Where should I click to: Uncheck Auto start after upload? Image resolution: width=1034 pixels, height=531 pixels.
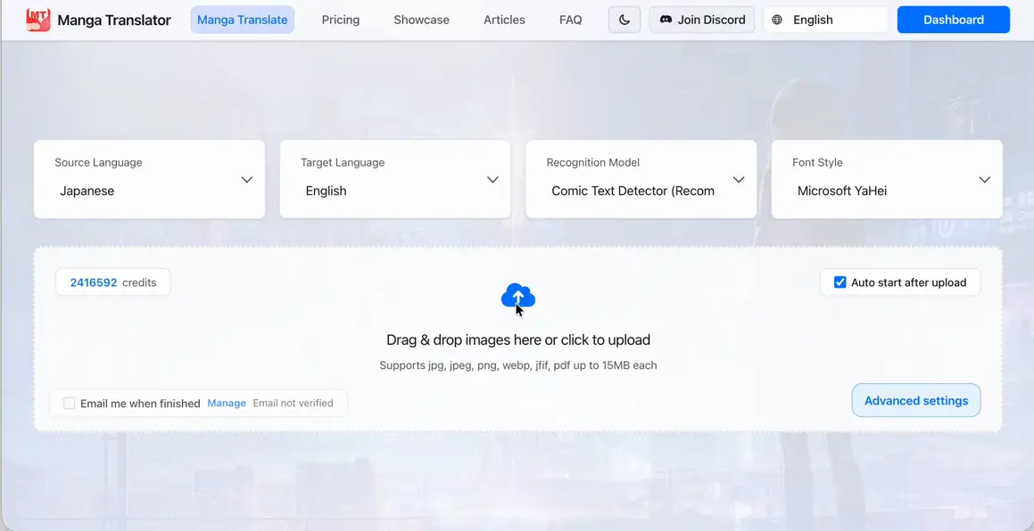pos(840,282)
